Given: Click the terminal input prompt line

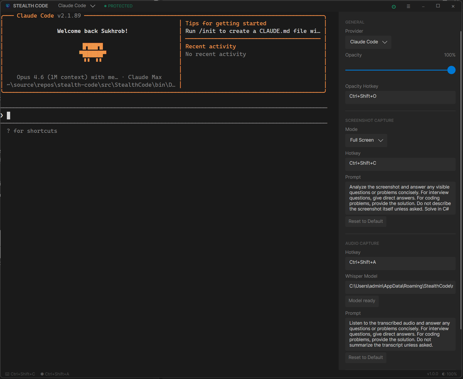Looking at the screenshot, I should click(x=164, y=116).
